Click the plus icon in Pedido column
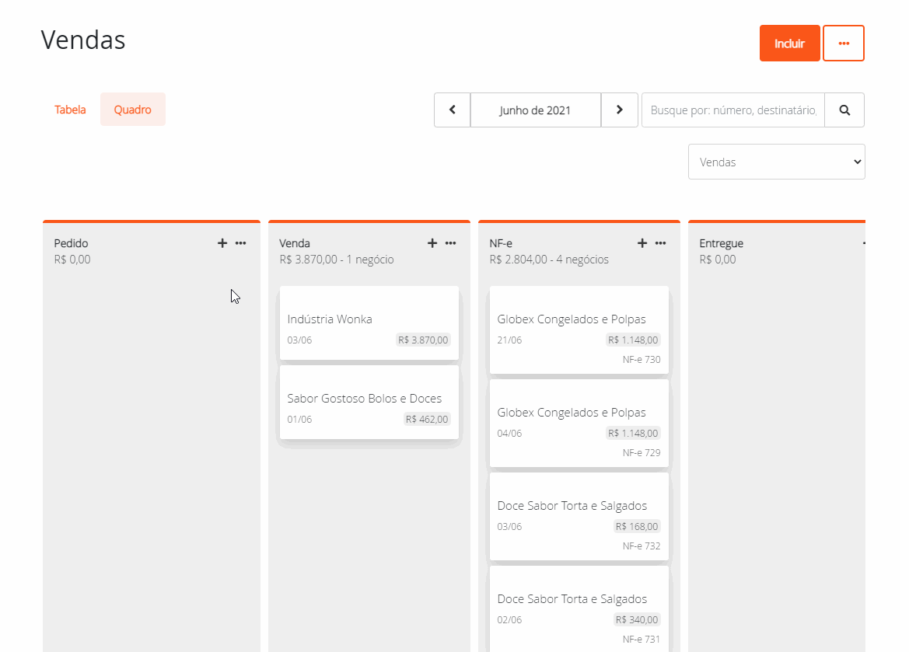The width and height of the screenshot is (909, 652). (222, 243)
